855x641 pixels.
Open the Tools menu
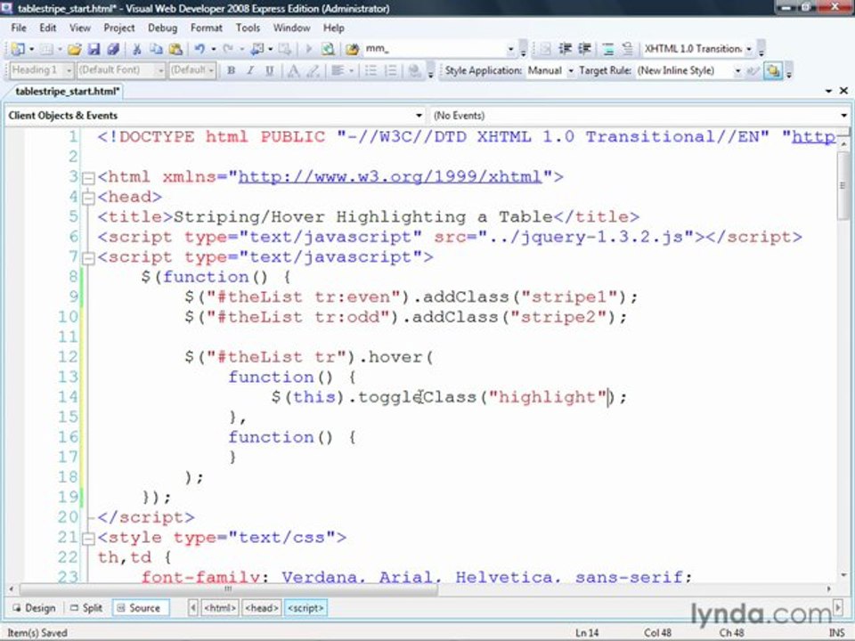[248, 28]
